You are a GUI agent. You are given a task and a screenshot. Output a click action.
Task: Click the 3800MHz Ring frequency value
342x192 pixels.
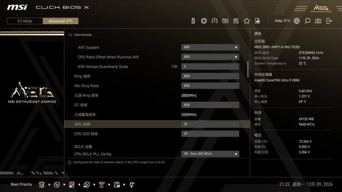(189, 95)
